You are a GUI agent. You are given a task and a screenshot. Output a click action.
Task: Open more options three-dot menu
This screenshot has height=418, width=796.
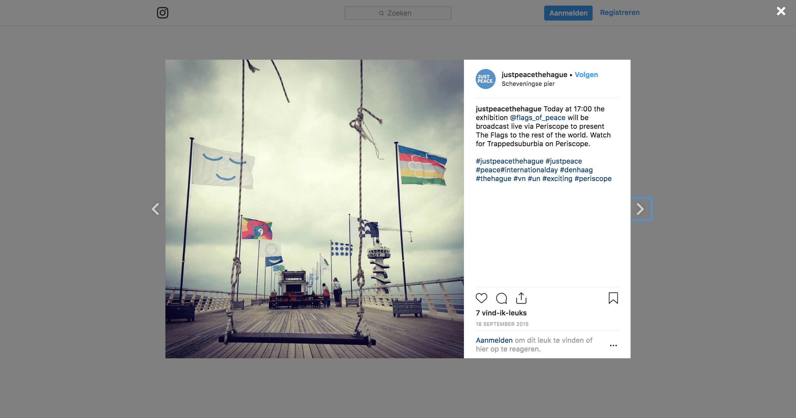[613, 345]
